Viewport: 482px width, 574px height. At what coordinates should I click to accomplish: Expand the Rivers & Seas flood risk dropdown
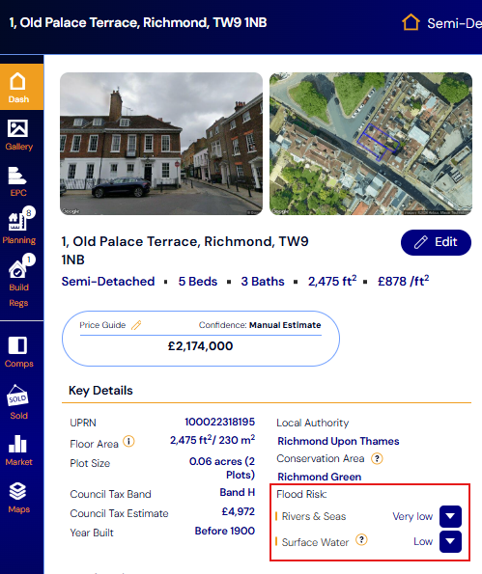(x=450, y=516)
